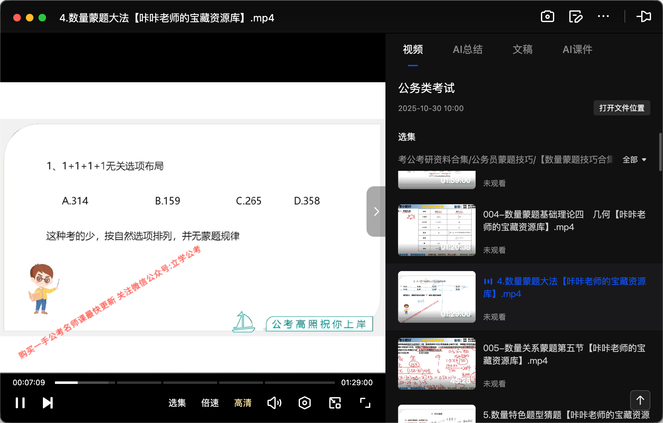The height and width of the screenshot is (423, 663).
Task: Enter picture-in-picture mode
Action: pos(334,403)
